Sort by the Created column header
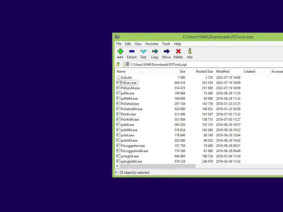This screenshot has height=212, width=283. (256, 71)
